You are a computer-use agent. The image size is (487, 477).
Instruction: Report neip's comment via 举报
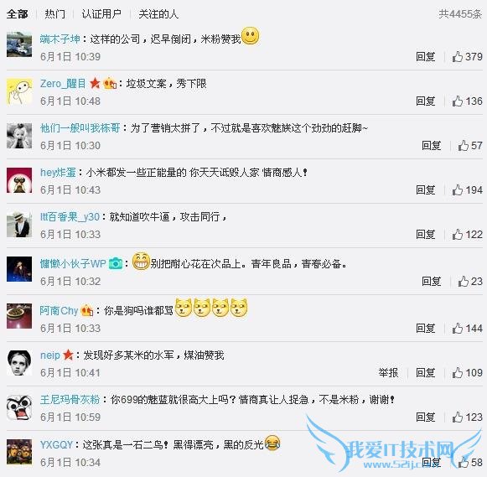[388, 372]
